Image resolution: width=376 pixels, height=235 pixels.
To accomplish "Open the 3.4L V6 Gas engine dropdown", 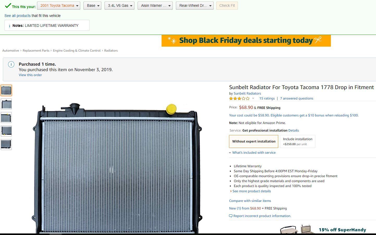I will coord(119,6).
